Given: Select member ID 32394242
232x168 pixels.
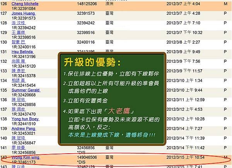Looking at the screenshot, I should 86,23.
